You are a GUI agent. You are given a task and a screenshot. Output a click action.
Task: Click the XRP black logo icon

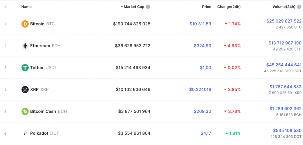coord(25,90)
